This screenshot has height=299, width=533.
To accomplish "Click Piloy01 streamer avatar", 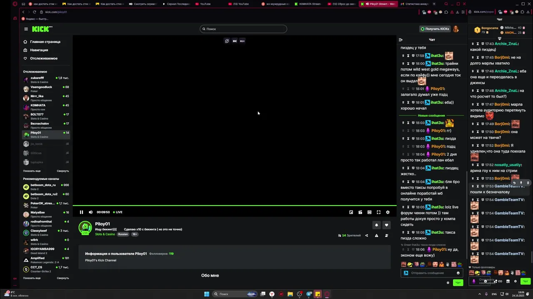I will pos(85,228).
